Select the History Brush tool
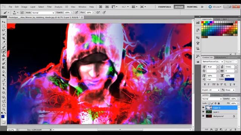 [x=4, y=59]
